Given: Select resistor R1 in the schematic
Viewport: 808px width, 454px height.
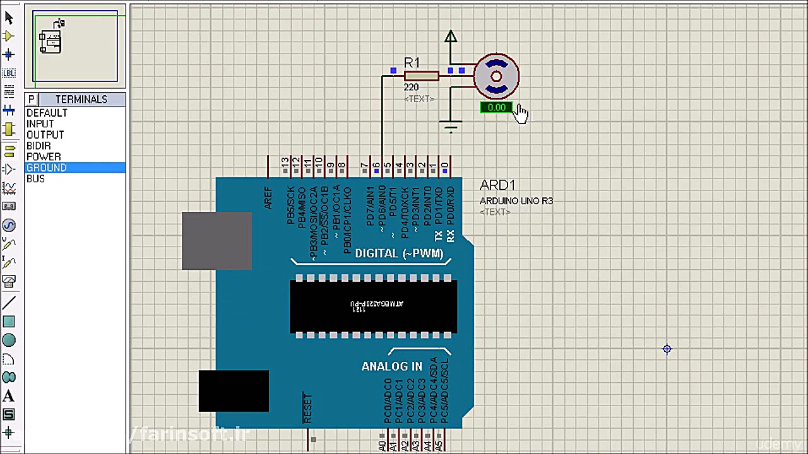Looking at the screenshot, I should [420, 76].
